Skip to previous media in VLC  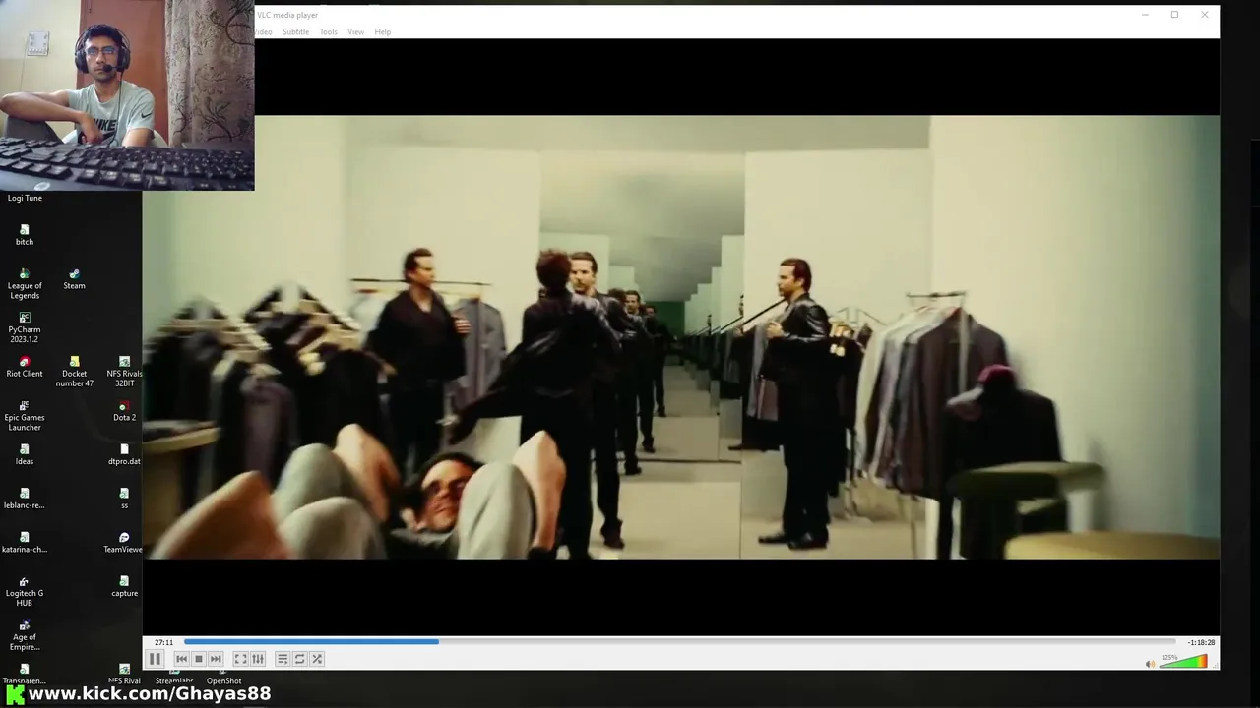pyautogui.click(x=181, y=659)
